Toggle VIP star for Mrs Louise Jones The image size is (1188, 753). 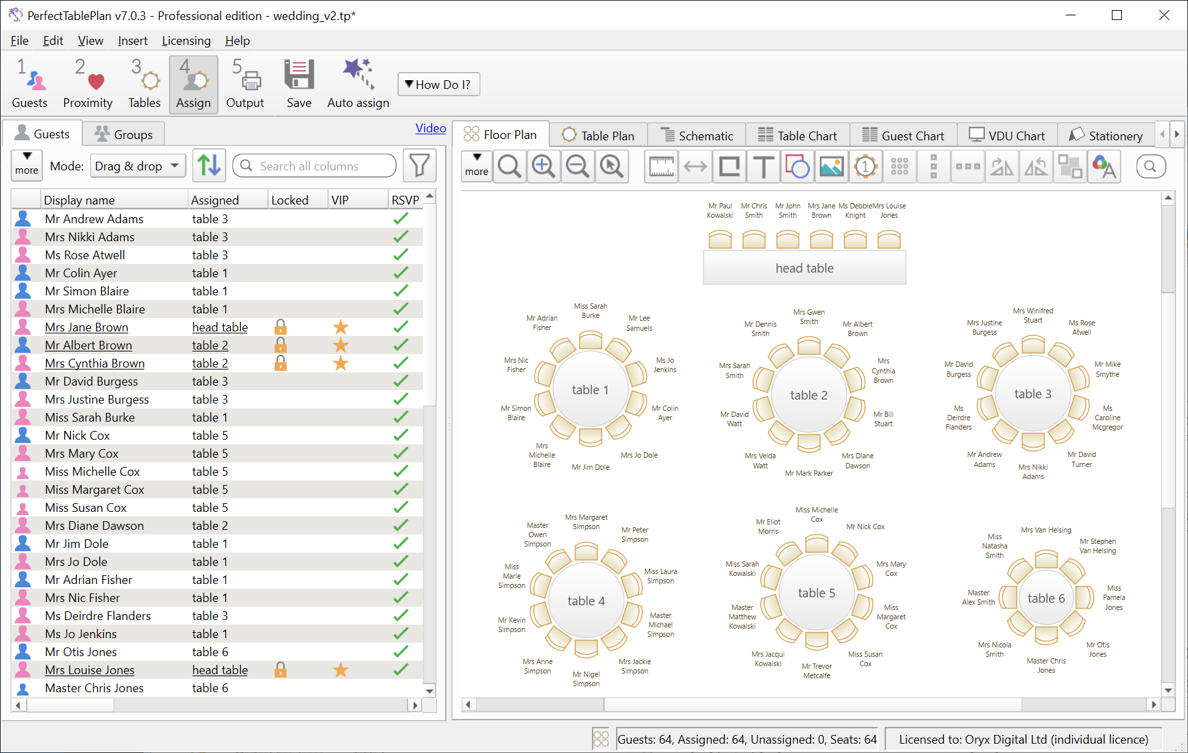[x=341, y=669]
